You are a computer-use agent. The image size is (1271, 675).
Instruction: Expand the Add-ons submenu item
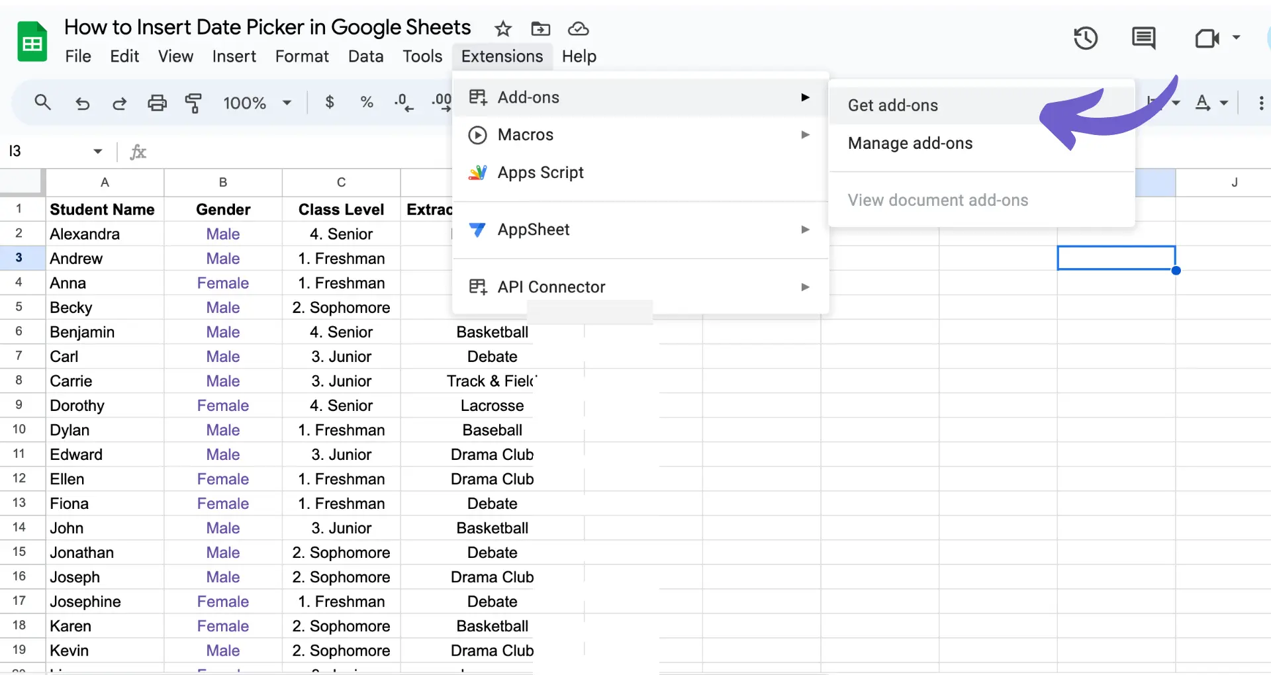click(x=640, y=97)
